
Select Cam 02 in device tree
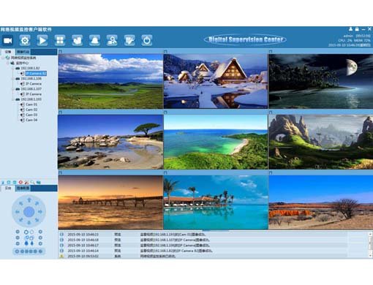(31, 110)
